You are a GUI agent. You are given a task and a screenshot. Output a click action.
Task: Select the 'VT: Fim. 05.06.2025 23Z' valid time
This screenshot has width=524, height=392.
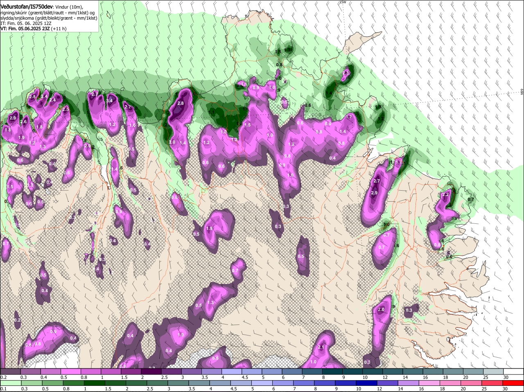[x=25, y=29]
